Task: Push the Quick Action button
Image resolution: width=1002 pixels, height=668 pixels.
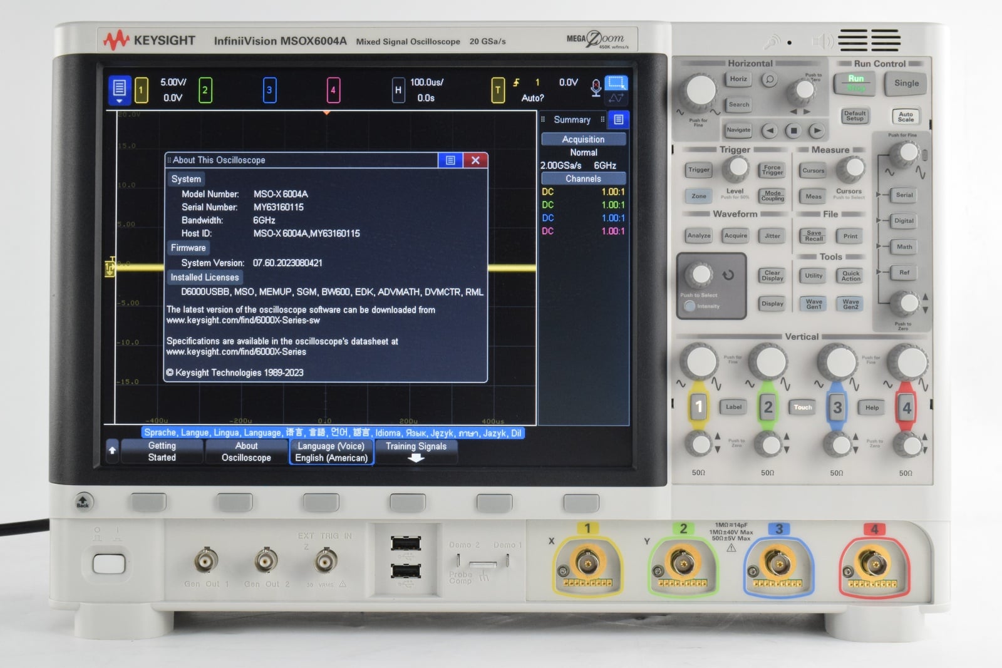Action: pyautogui.click(x=850, y=276)
